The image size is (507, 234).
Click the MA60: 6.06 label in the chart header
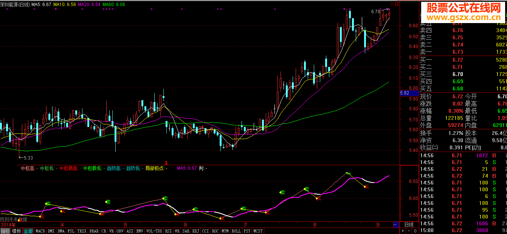113,4
